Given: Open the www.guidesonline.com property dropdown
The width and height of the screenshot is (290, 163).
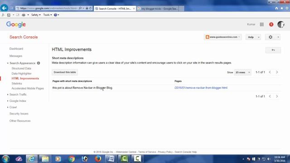Looking at the screenshot, I should click(222, 37).
